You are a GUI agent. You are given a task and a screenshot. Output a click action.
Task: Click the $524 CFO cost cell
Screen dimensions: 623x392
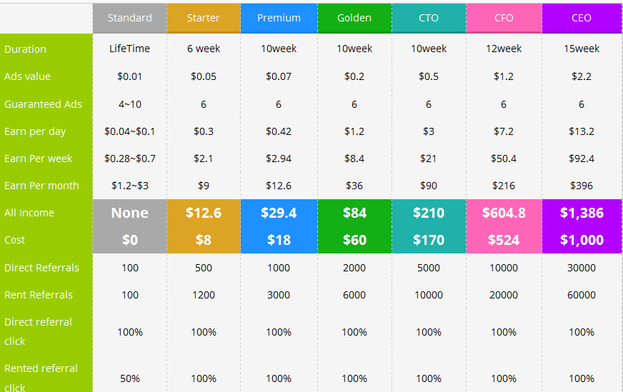504,240
